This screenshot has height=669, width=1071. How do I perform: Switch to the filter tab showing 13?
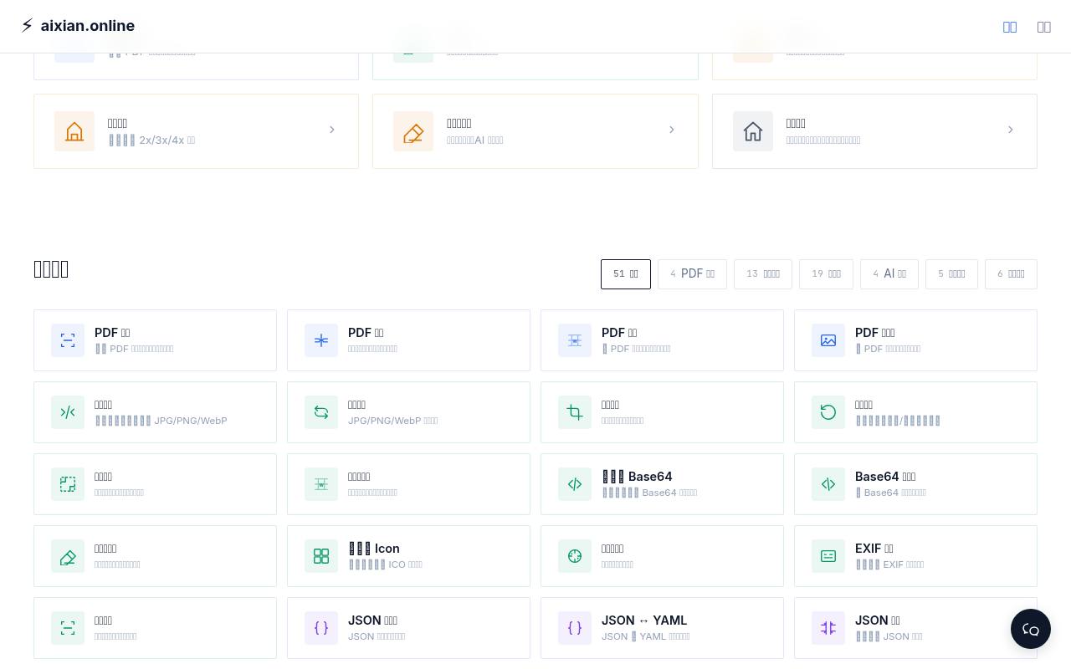763,274
